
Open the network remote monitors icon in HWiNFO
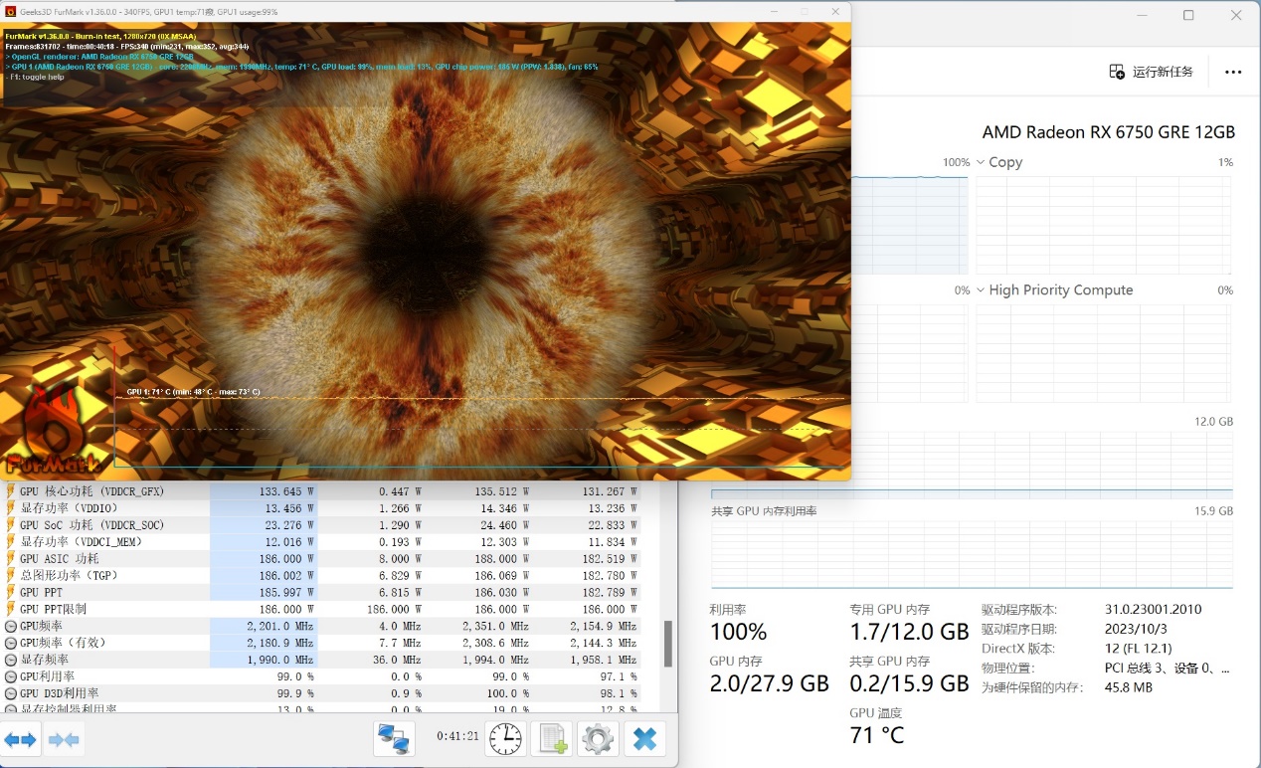coord(393,739)
